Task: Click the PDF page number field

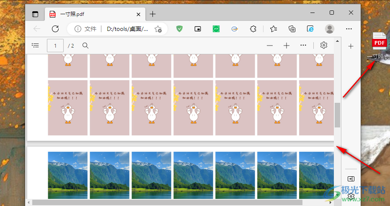Action: (x=55, y=46)
